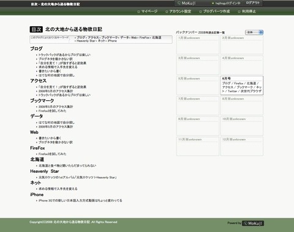Select the 3月 unknown back number card
294x232 pixels.
click(x=198, y=65)
